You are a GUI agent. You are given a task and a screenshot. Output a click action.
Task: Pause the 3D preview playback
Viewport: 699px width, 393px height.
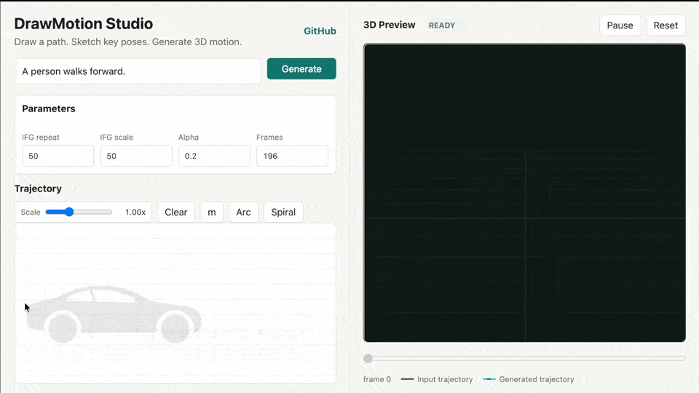pyautogui.click(x=620, y=25)
